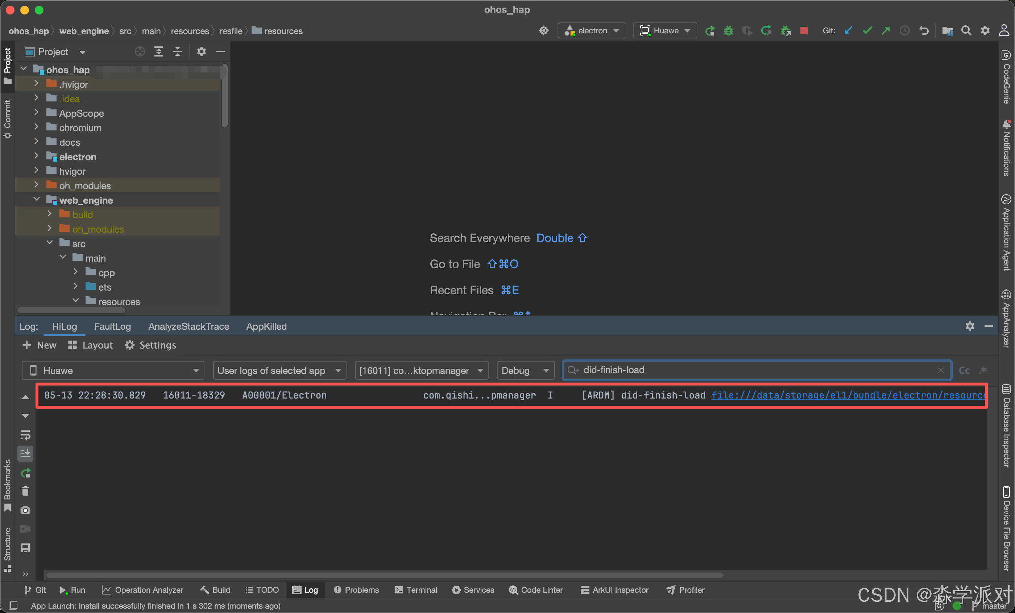
Task: Click the Git push arrow icon
Action: click(x=886, y=31)
